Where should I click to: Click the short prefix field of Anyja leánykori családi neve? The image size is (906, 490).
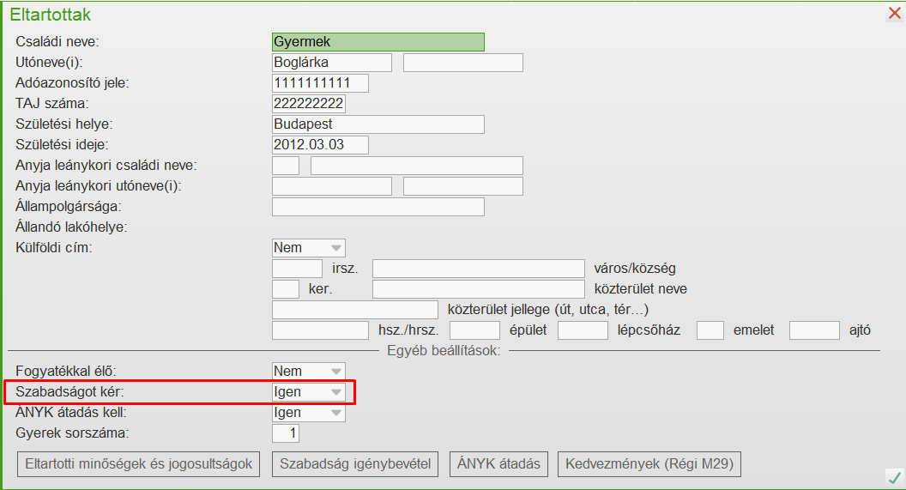click(x=286, y=166)
